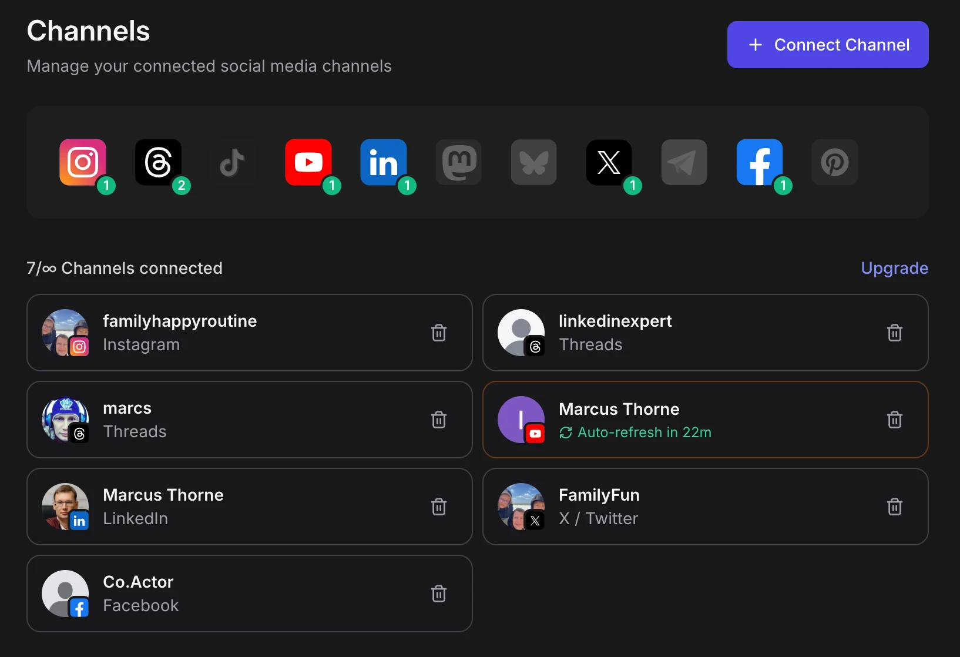960x657 pixels.
Task: Click the purple Marcus Thorne YouTube avatar
Action: pyautogui.click(x=521, y=420)
